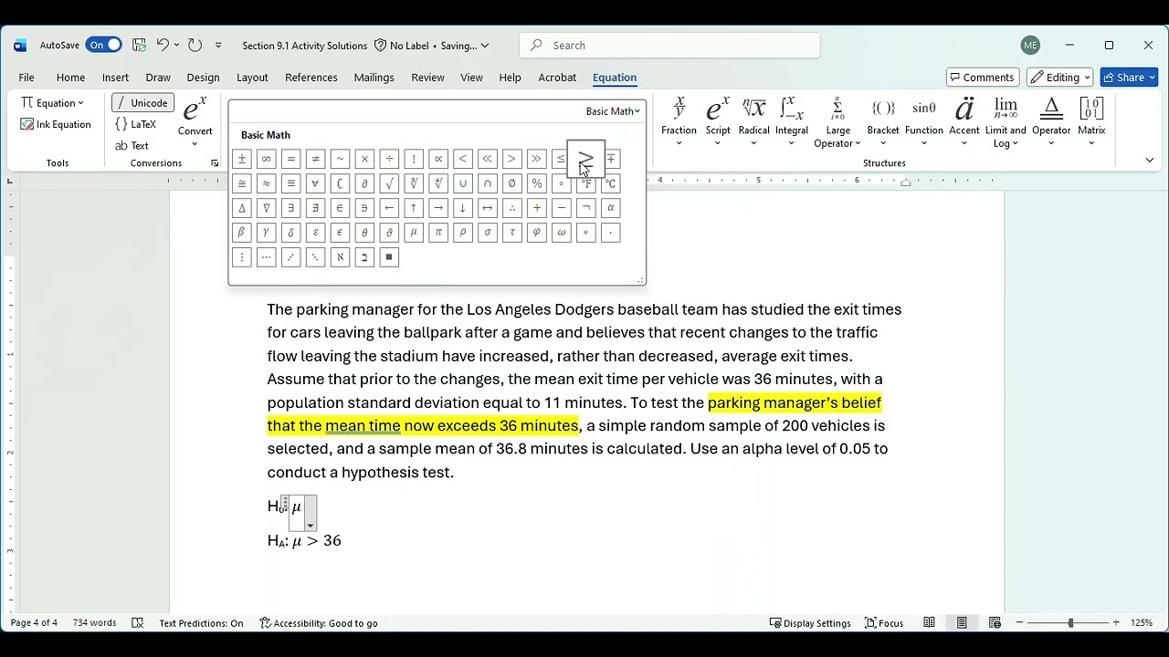Open the Integral structures dropdown

pos(792,123)
